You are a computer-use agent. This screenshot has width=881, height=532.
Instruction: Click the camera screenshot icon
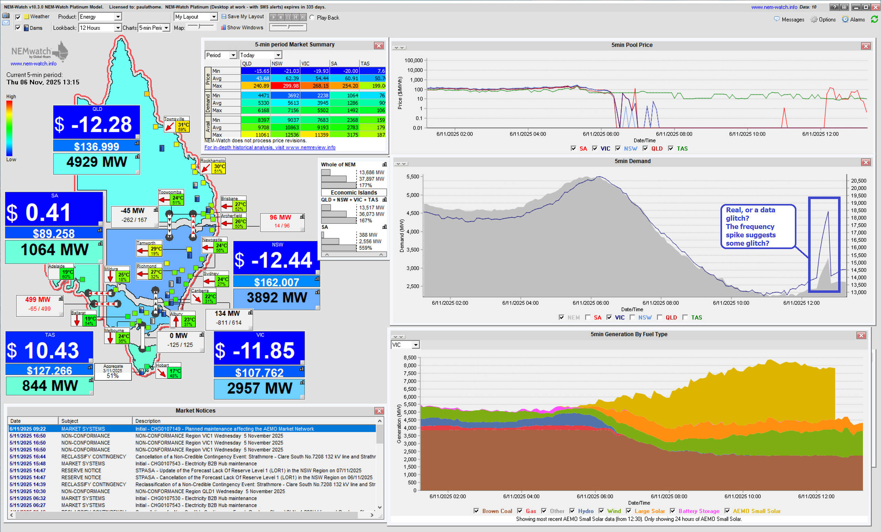6,16
